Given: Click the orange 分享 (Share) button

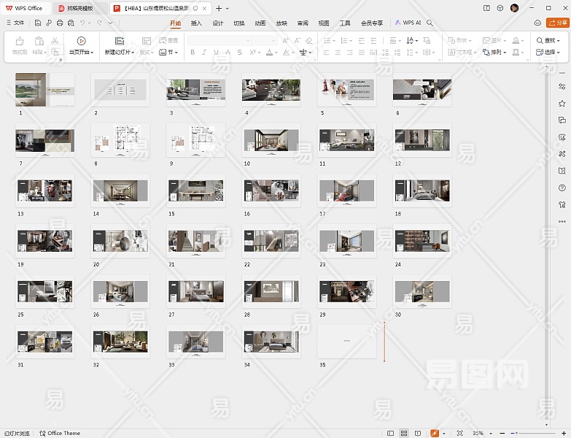Looking at the screenshot, I should pyautogui.click(x=557, y=23).
